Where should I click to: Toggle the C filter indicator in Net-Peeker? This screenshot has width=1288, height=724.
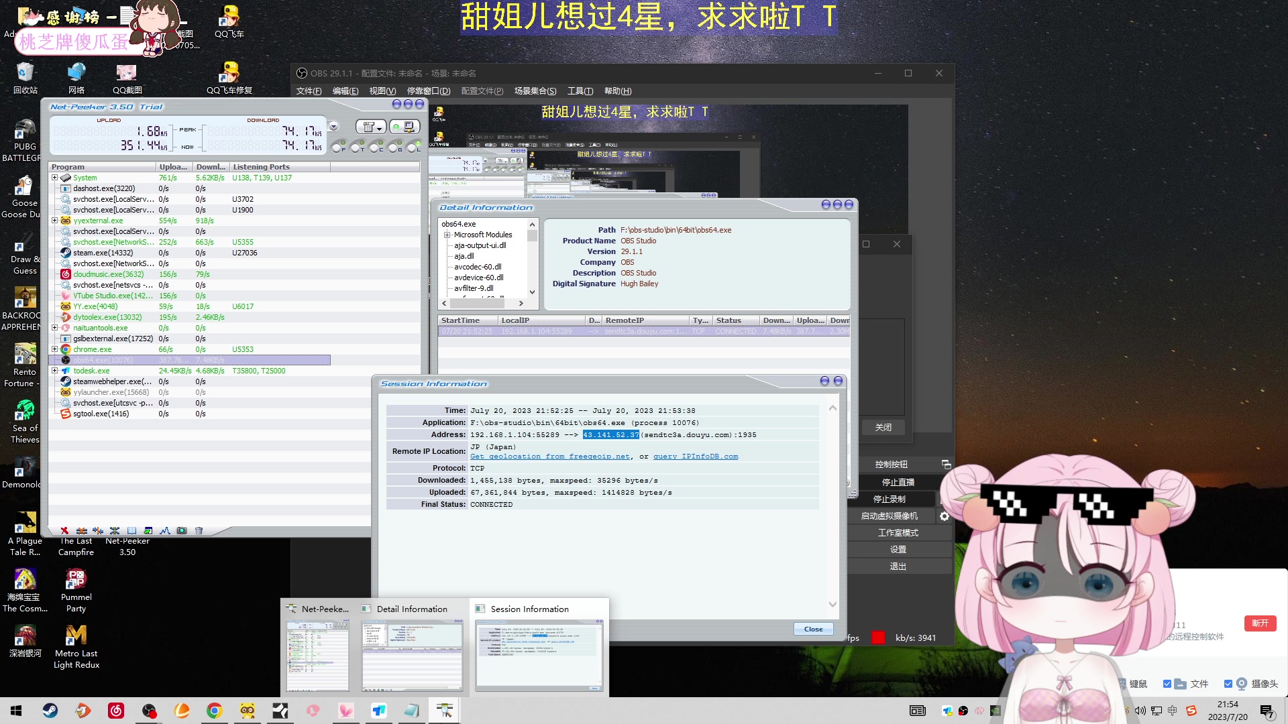(375, 147)
